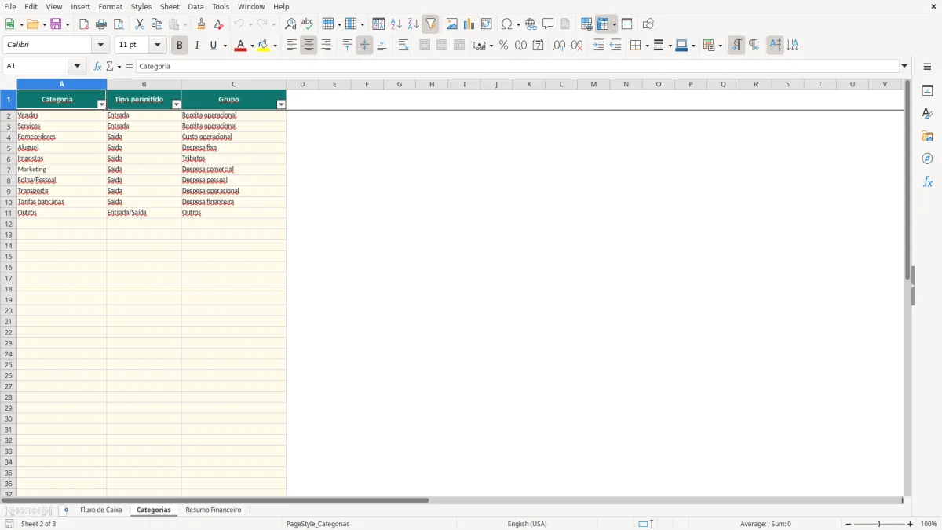This screenshot has width=942, height=530.
Task: Toggle Bold formatting
Action: (179, 46)
